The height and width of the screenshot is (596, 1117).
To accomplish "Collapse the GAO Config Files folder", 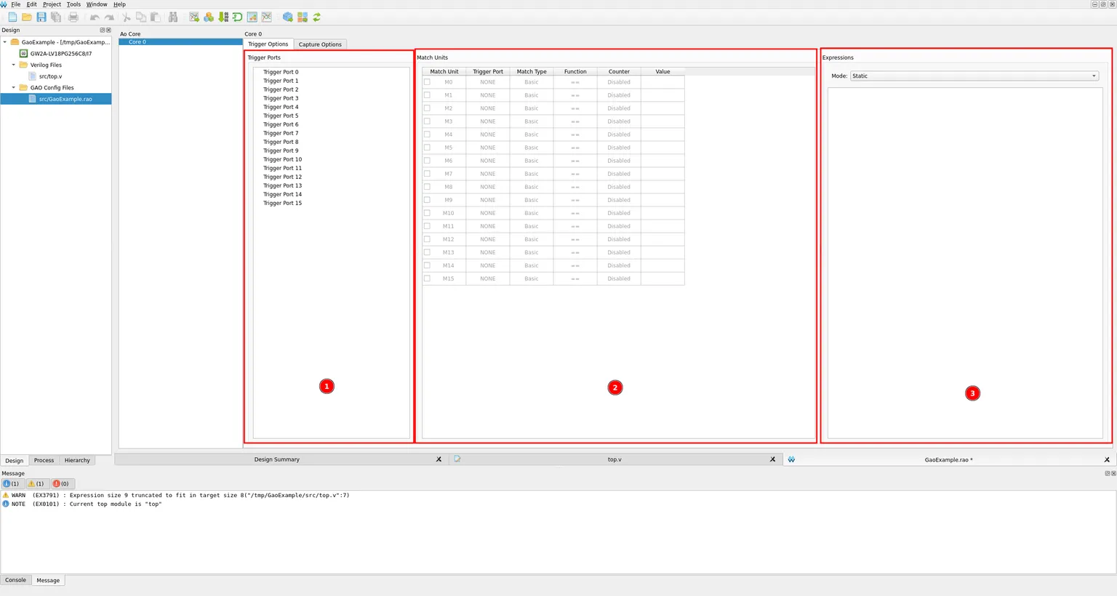I will [x=14, y=87].
